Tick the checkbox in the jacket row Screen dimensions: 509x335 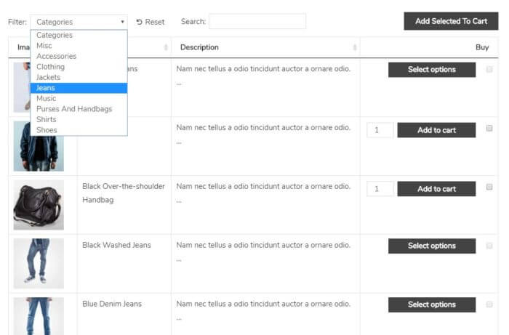point(489,129)
